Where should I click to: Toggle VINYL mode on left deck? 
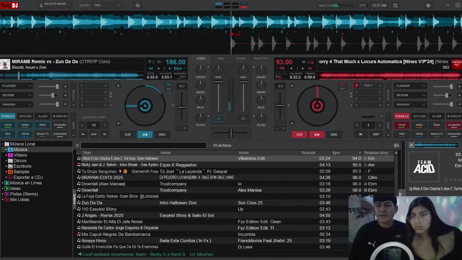click(x=169, y=84)
